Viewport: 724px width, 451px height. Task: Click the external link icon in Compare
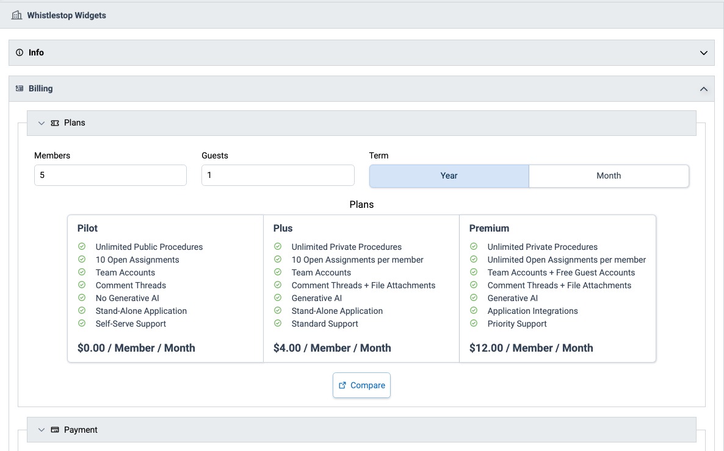point(342,386)
